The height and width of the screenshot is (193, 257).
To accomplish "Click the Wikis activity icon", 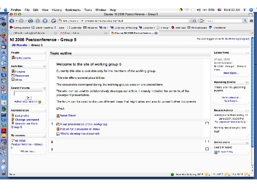I will tap(13, 79).
